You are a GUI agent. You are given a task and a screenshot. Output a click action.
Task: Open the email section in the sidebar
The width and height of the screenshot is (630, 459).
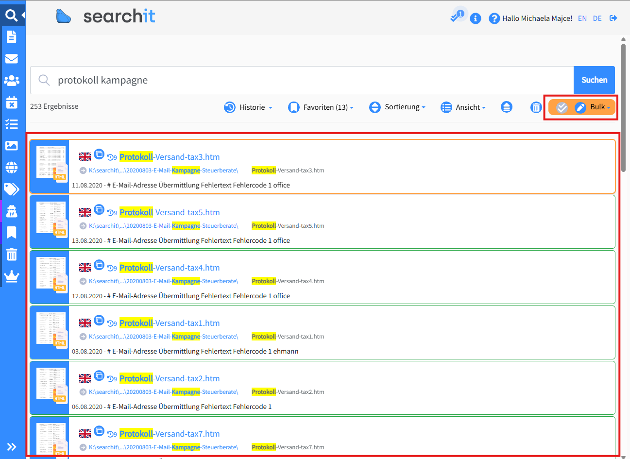(x=12, y=59)
